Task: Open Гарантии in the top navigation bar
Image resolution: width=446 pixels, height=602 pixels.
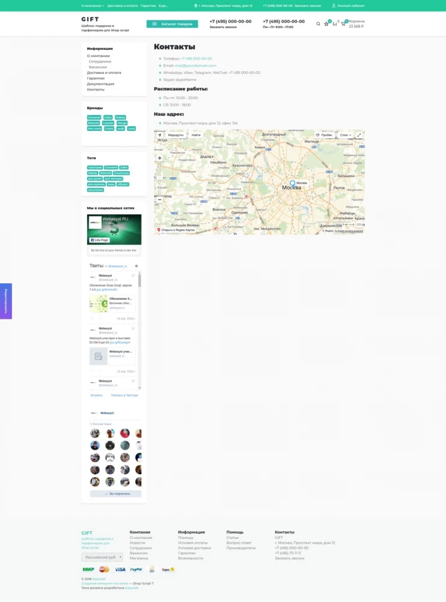Action: (148, 5)
